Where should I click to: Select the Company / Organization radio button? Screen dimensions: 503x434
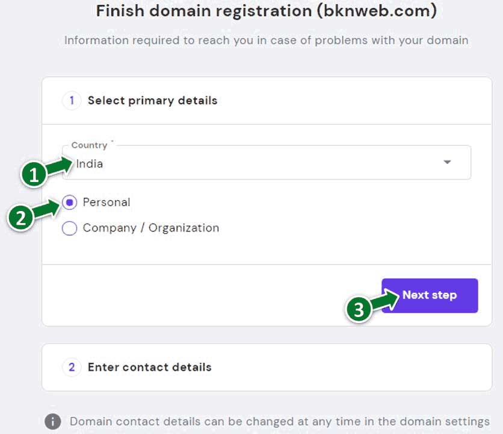pos(70,228)
